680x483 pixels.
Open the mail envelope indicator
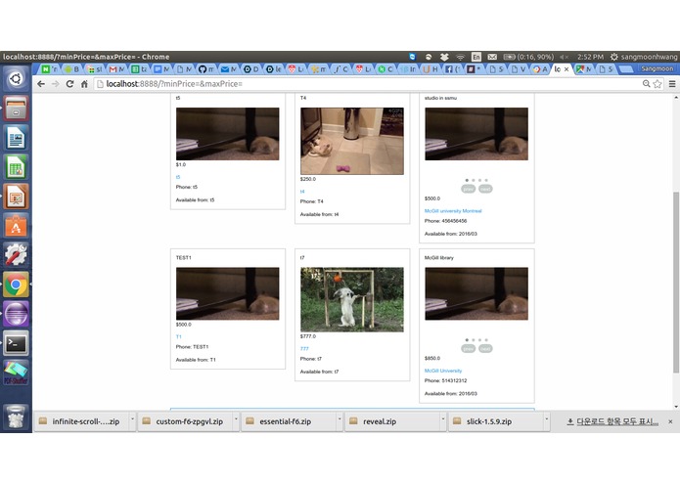(492, 57)
